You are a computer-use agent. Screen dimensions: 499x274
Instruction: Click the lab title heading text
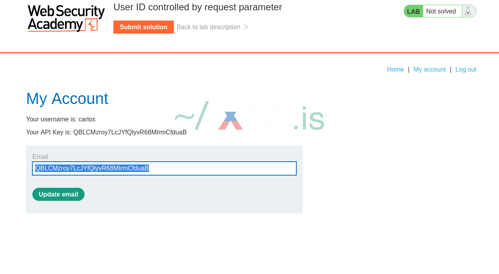198,7
